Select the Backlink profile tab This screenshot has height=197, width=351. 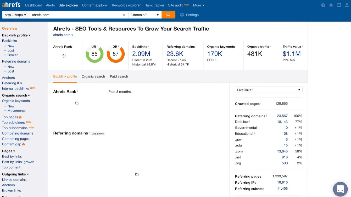[x=65, y=76]
